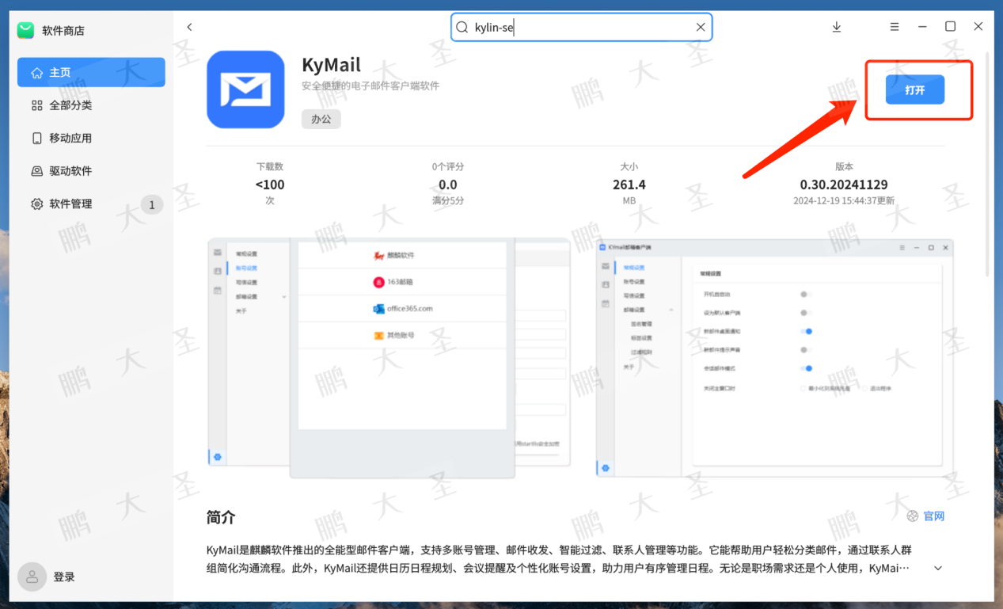Expand the 简介 description text
This screenshot has width=1003, height=609.
click(x=938, y=569)
